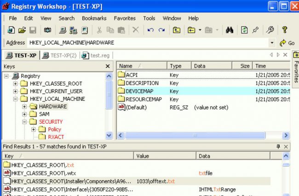Viewport: 299px width, 196px height.
Task: Open the File menu
Action: coord(12,18)
